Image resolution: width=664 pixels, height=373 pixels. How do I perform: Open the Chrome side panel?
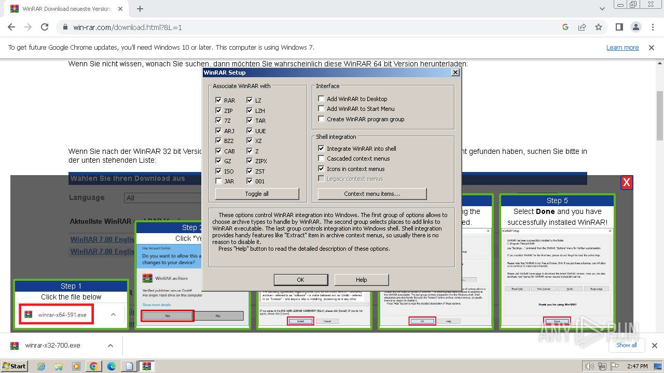click(x=619, y=27)
